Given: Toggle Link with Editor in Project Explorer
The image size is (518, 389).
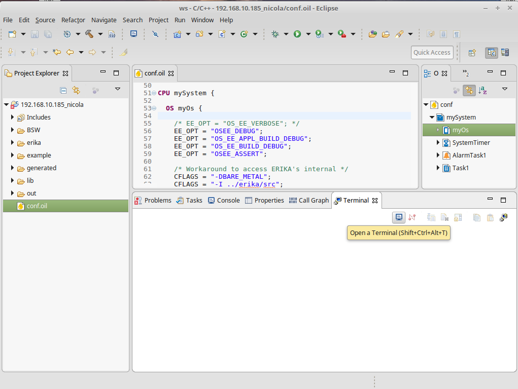Looking at the screenshot, I should [x=76, y=90].
